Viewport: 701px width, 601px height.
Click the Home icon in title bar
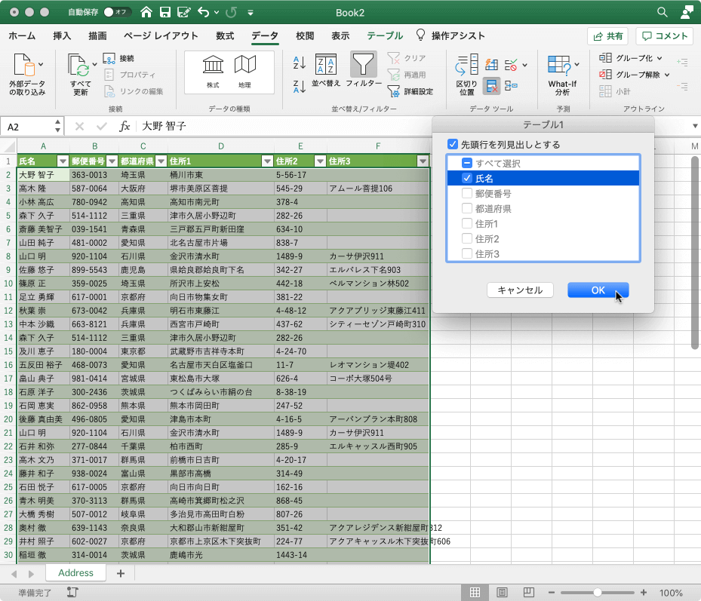[x=146, y=12]
